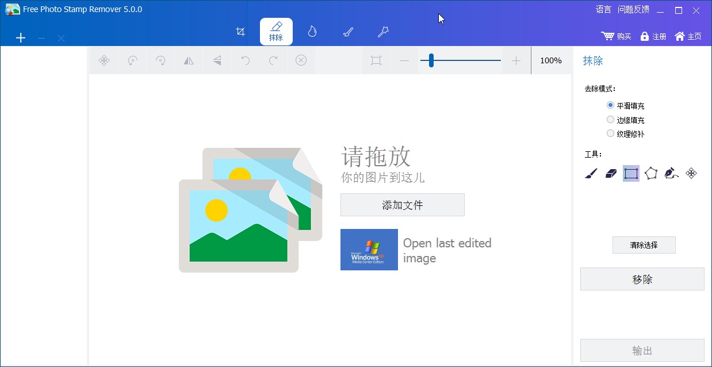Open the 100% zoom level selector

(x=550, y=60)
